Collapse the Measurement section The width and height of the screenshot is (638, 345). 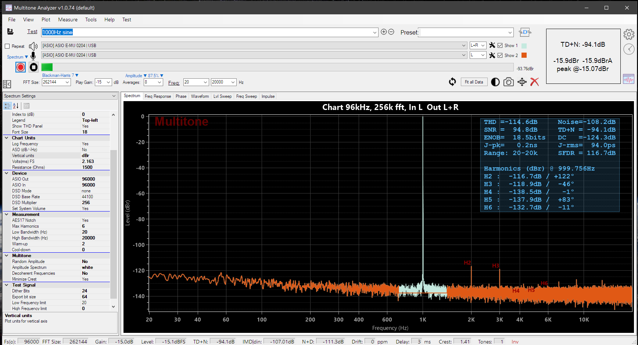coord(7,214)
